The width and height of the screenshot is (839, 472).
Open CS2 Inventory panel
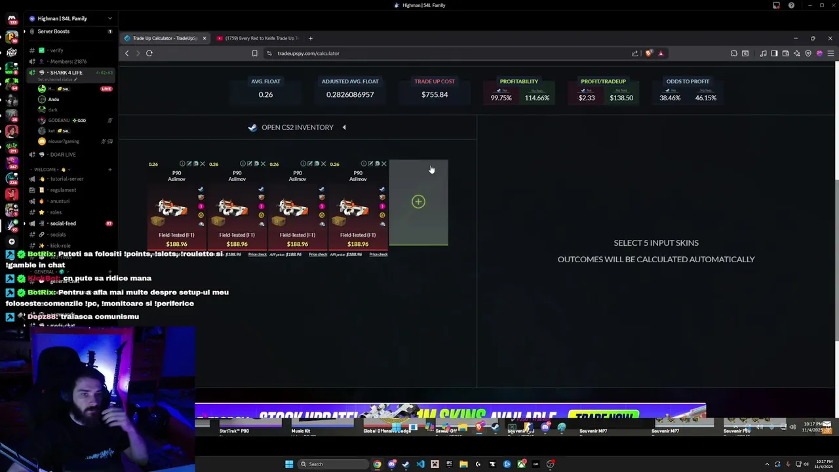pos(291,127)
